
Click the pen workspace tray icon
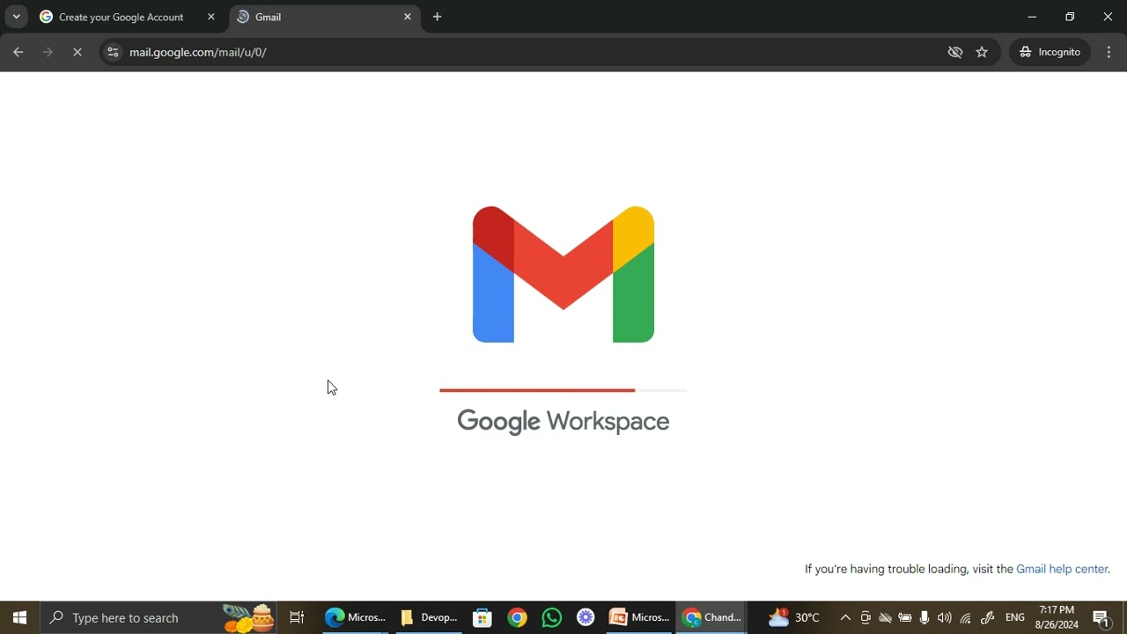[x=987, y=617]
